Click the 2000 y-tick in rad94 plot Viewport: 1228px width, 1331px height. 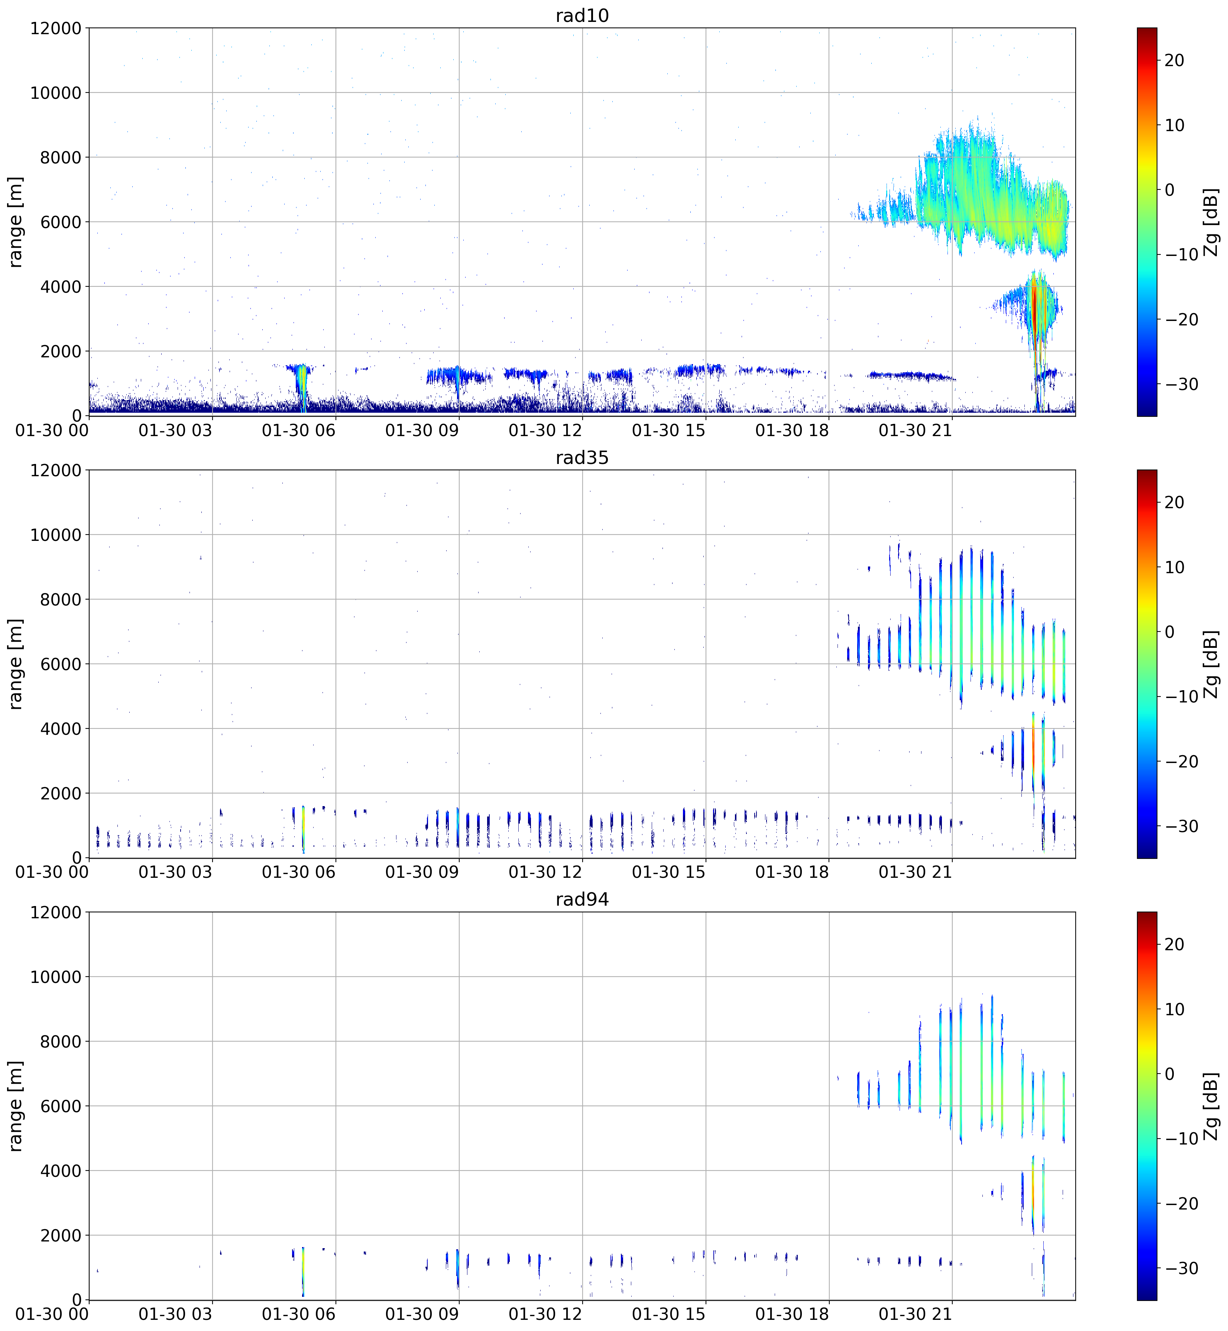[61, 1236]
